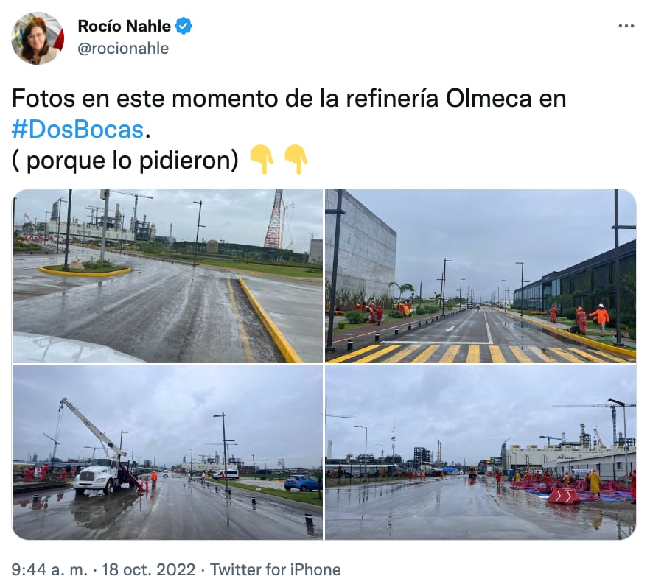Click the 18 oct. 2022 date
The image size is (650, 576).
[148, 569]
